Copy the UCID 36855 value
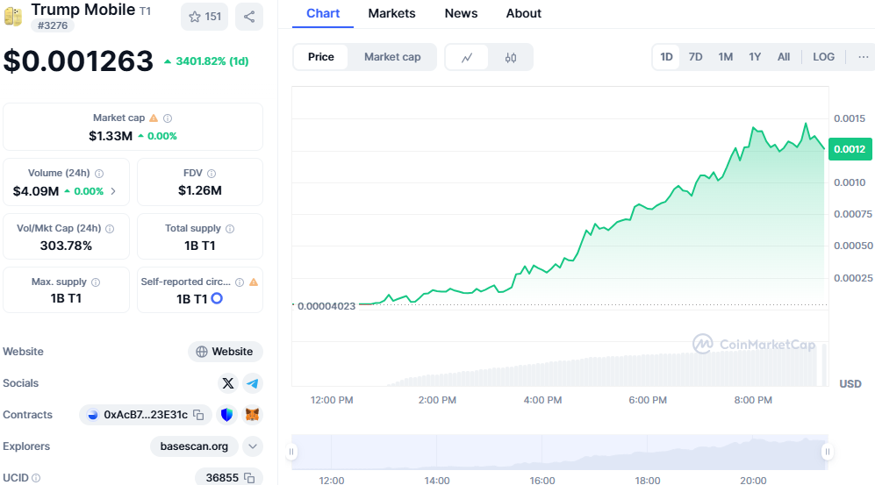The height and width of the screenshot is (485, 875). click(249, 478)
